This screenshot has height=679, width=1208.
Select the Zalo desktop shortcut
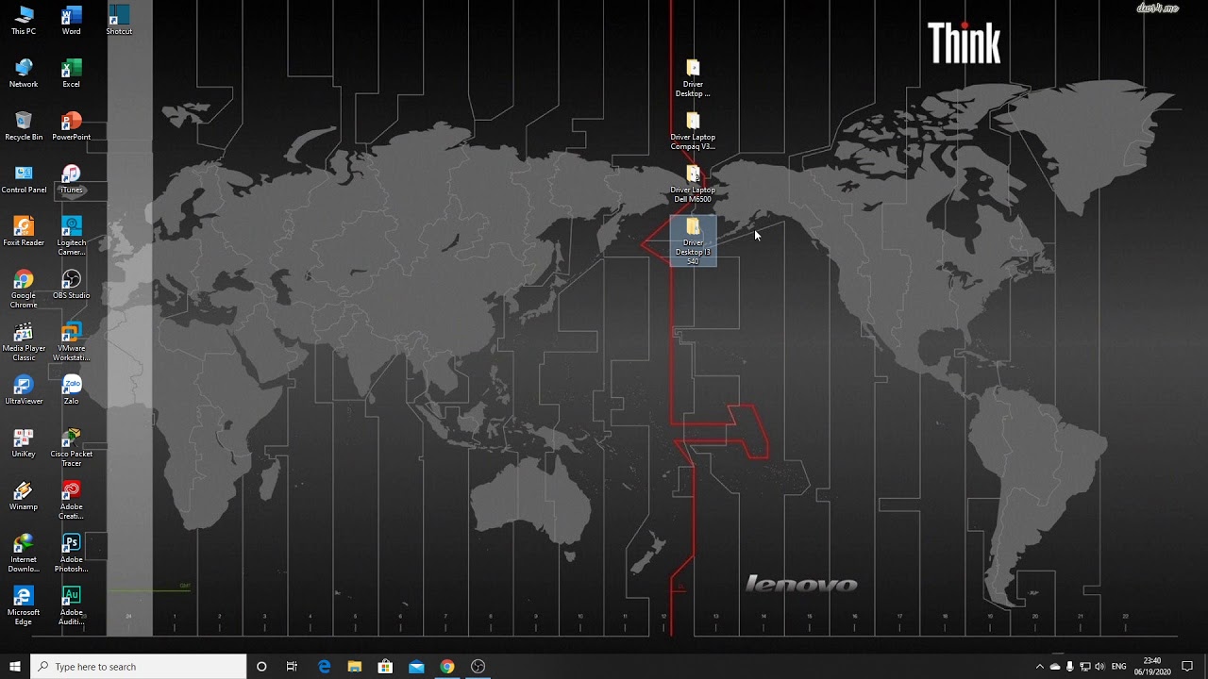tap(71, 390)
